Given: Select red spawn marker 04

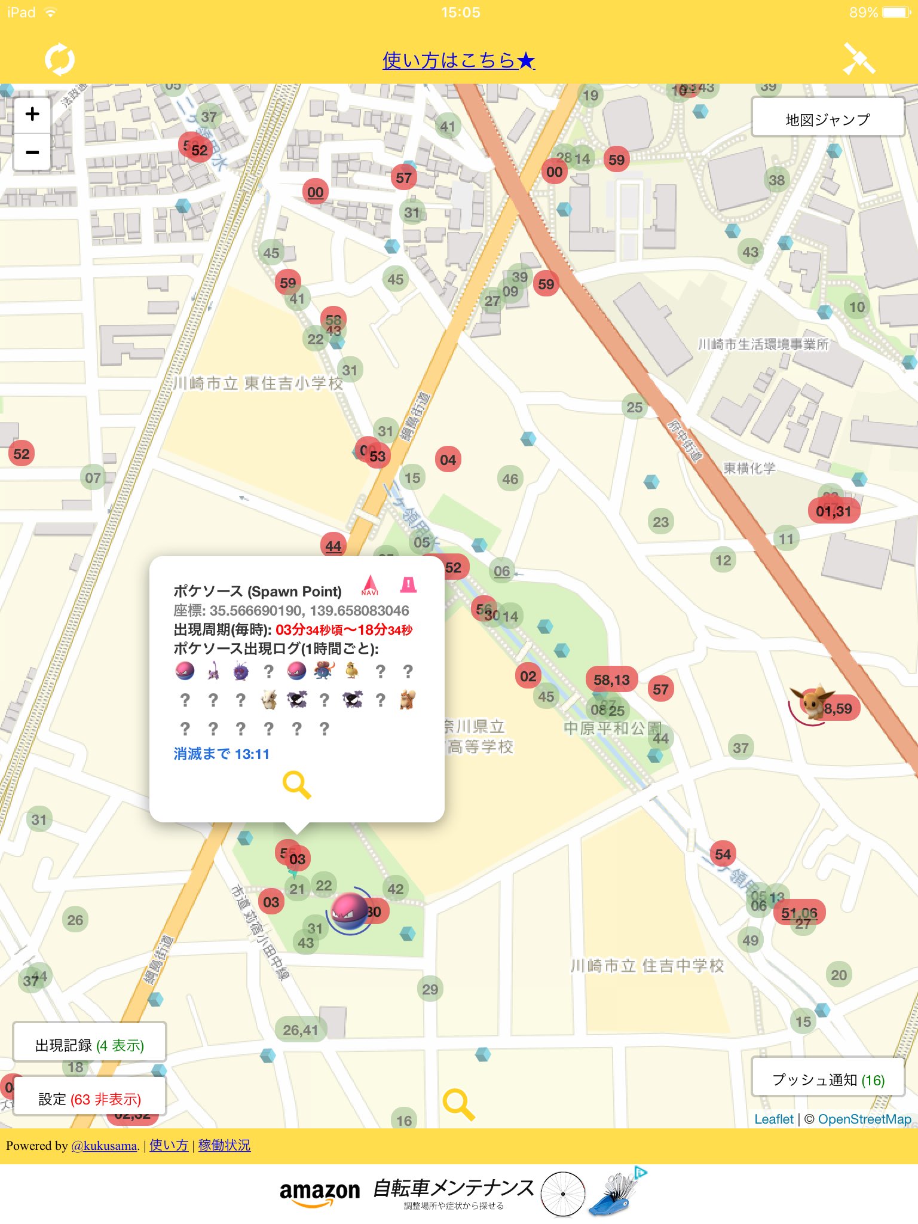Looking at the screenshot, I should (448, 460).
